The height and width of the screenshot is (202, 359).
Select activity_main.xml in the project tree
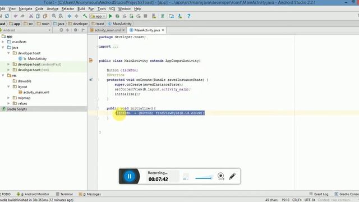tap(36, 92)
